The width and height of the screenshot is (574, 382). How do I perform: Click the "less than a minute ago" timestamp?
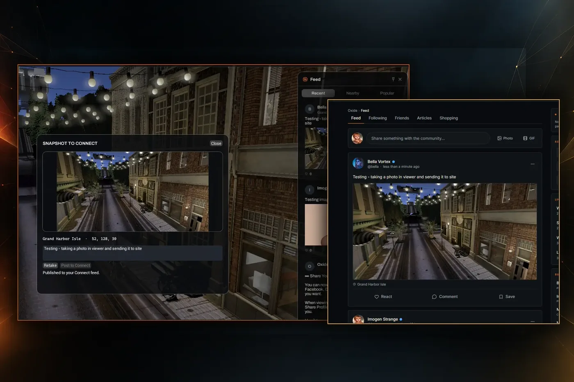(x=401, y=167)
